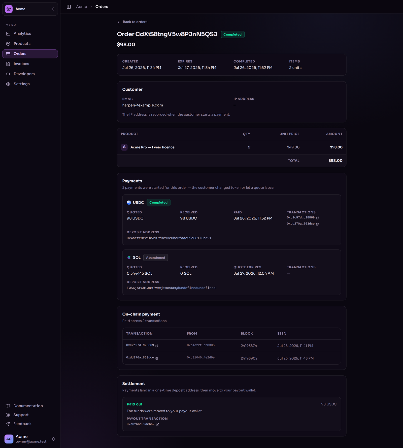Click the SOL Abandoned badge
The image size is (403, 448).
155,258
